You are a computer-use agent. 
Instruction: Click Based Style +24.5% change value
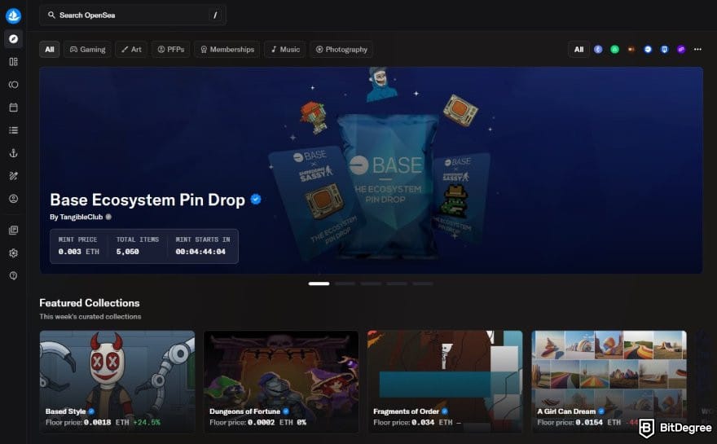147,422
